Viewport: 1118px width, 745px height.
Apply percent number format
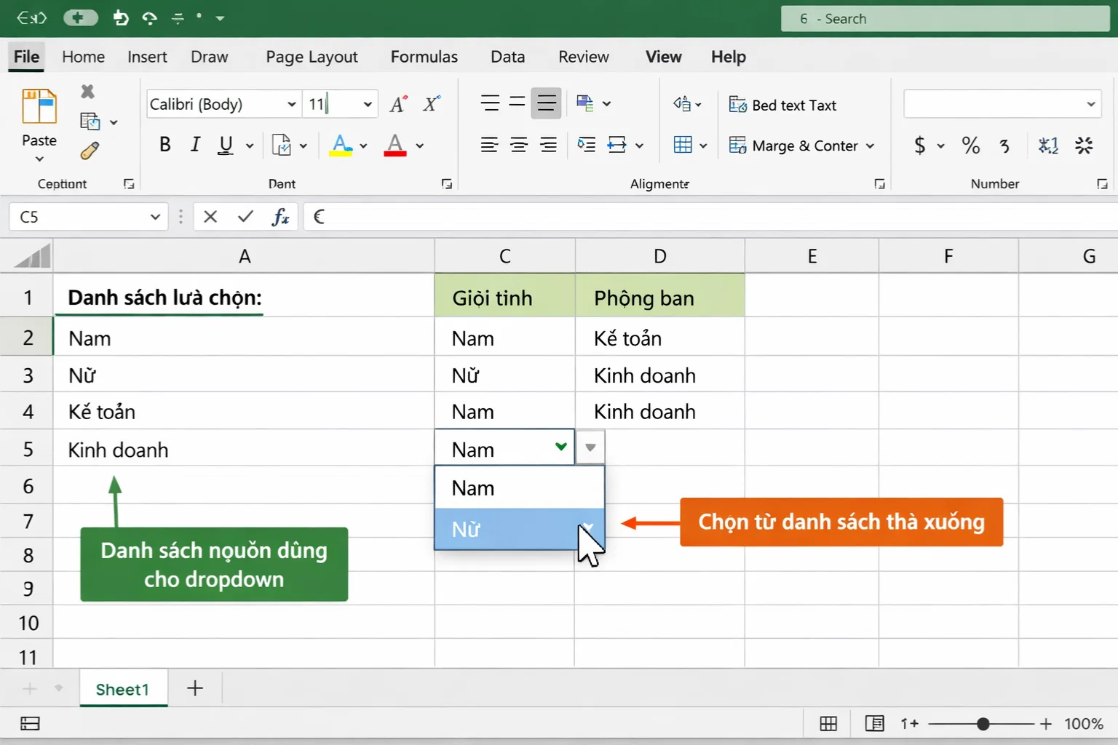[x=970, y=146]
